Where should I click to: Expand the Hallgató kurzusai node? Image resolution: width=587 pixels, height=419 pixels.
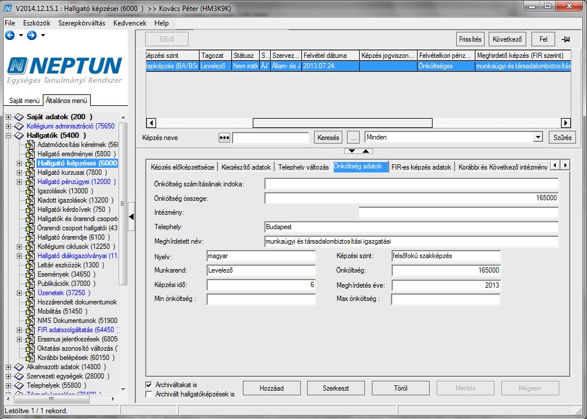pyautogui.click(x=20, y=172)
